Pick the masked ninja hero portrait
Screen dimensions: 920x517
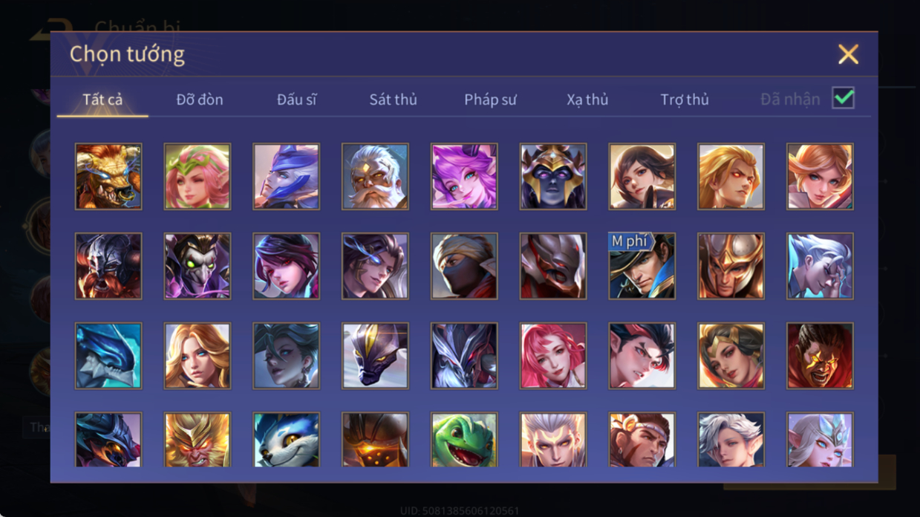(x=464, y=266)
